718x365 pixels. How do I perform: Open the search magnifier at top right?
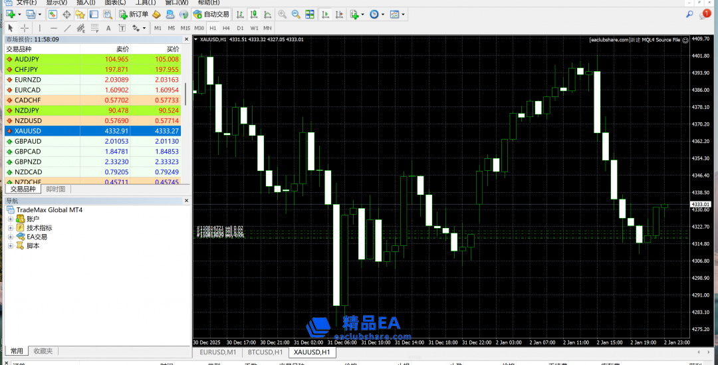(689, 14)
